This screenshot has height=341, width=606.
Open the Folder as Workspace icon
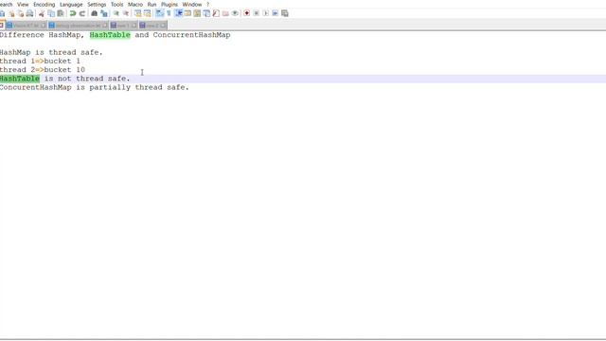click(225, 13)
